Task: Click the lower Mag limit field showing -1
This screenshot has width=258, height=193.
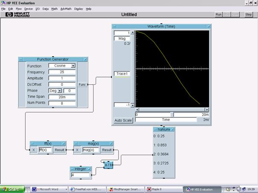Action: pos(122,105)
